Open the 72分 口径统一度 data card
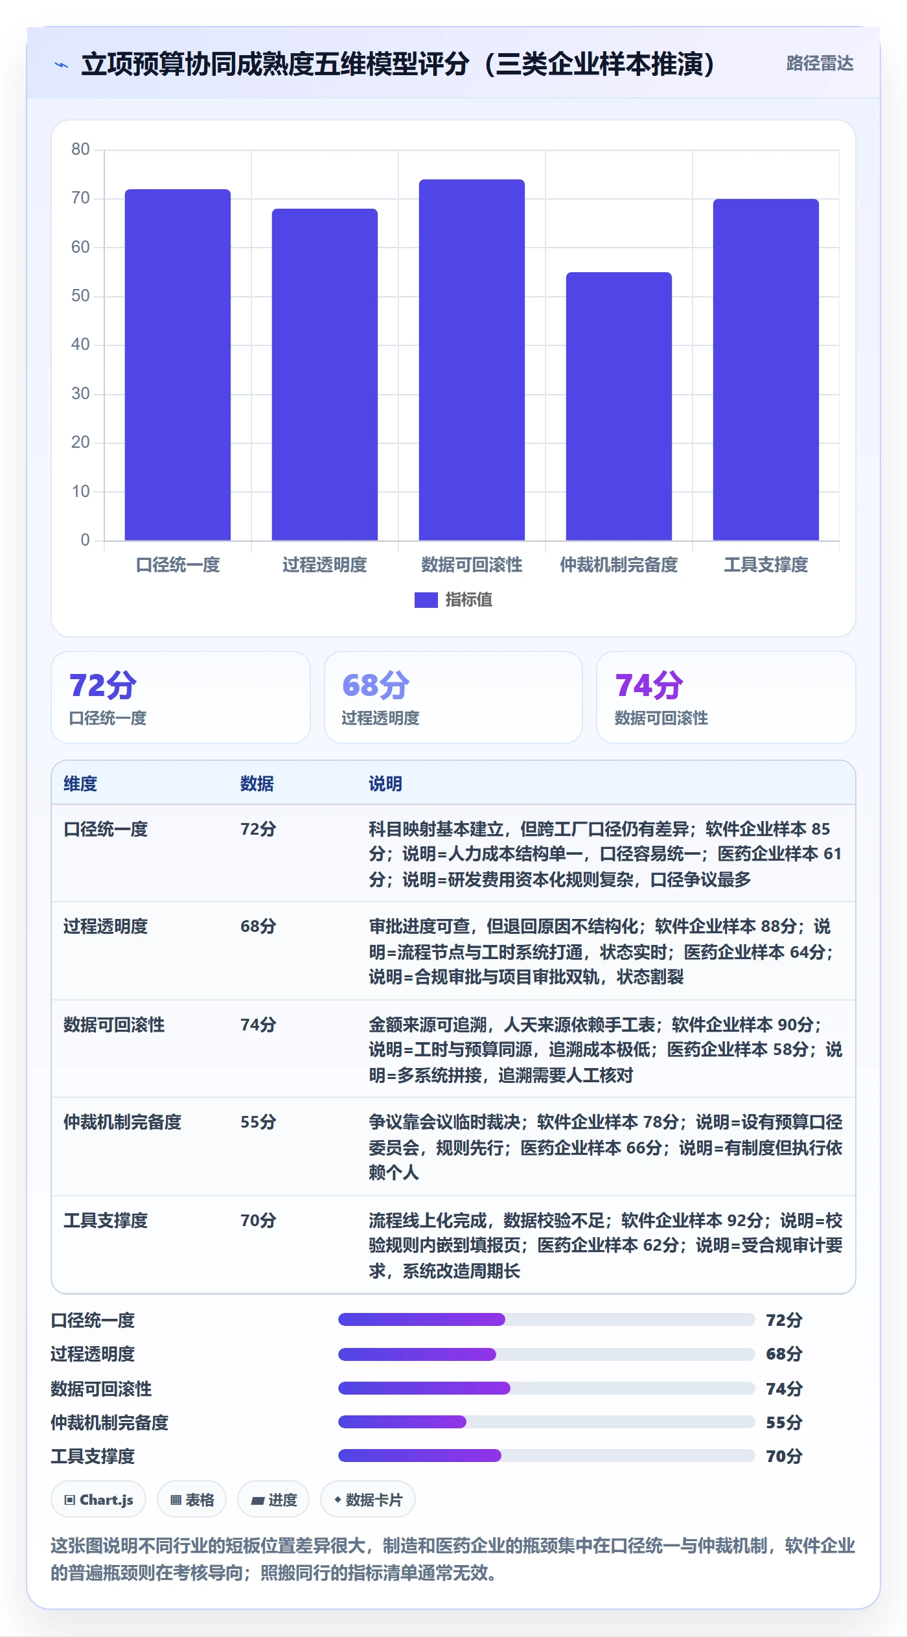The height and width of the screenshot is (1637, 907). (x=181, y=697)
